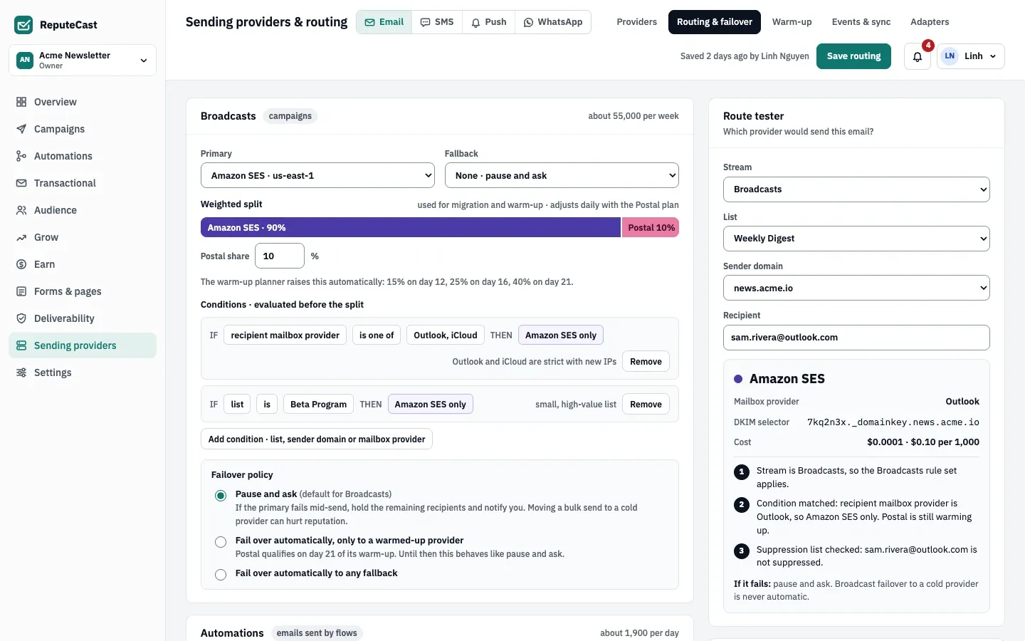The width and height of the screenshot is (1025, 641).
Task: Click the 'list' condition field chip
Action: (x=237, y=404)
